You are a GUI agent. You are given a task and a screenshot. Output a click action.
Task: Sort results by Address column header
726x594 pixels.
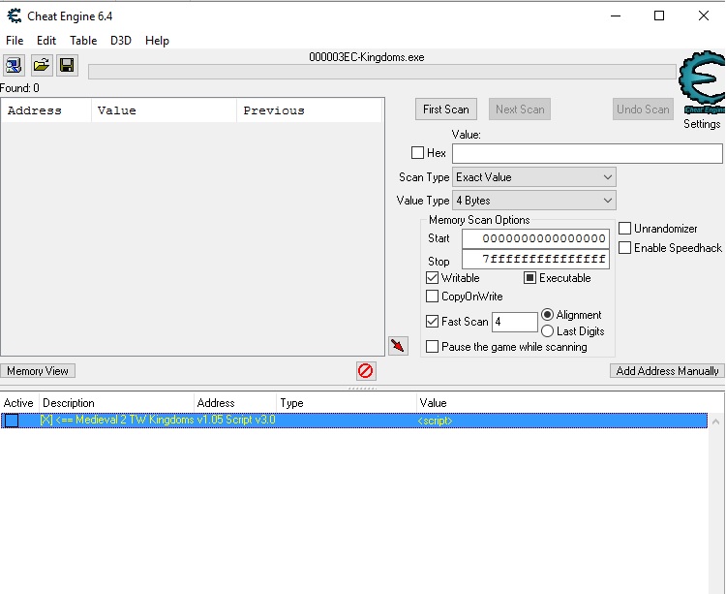pos(46,110)
